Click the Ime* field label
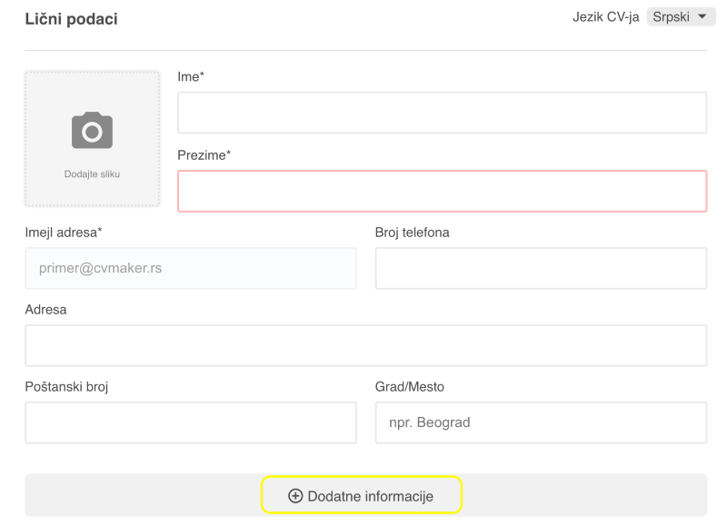The image size is (727, 526). pos(191,76)
